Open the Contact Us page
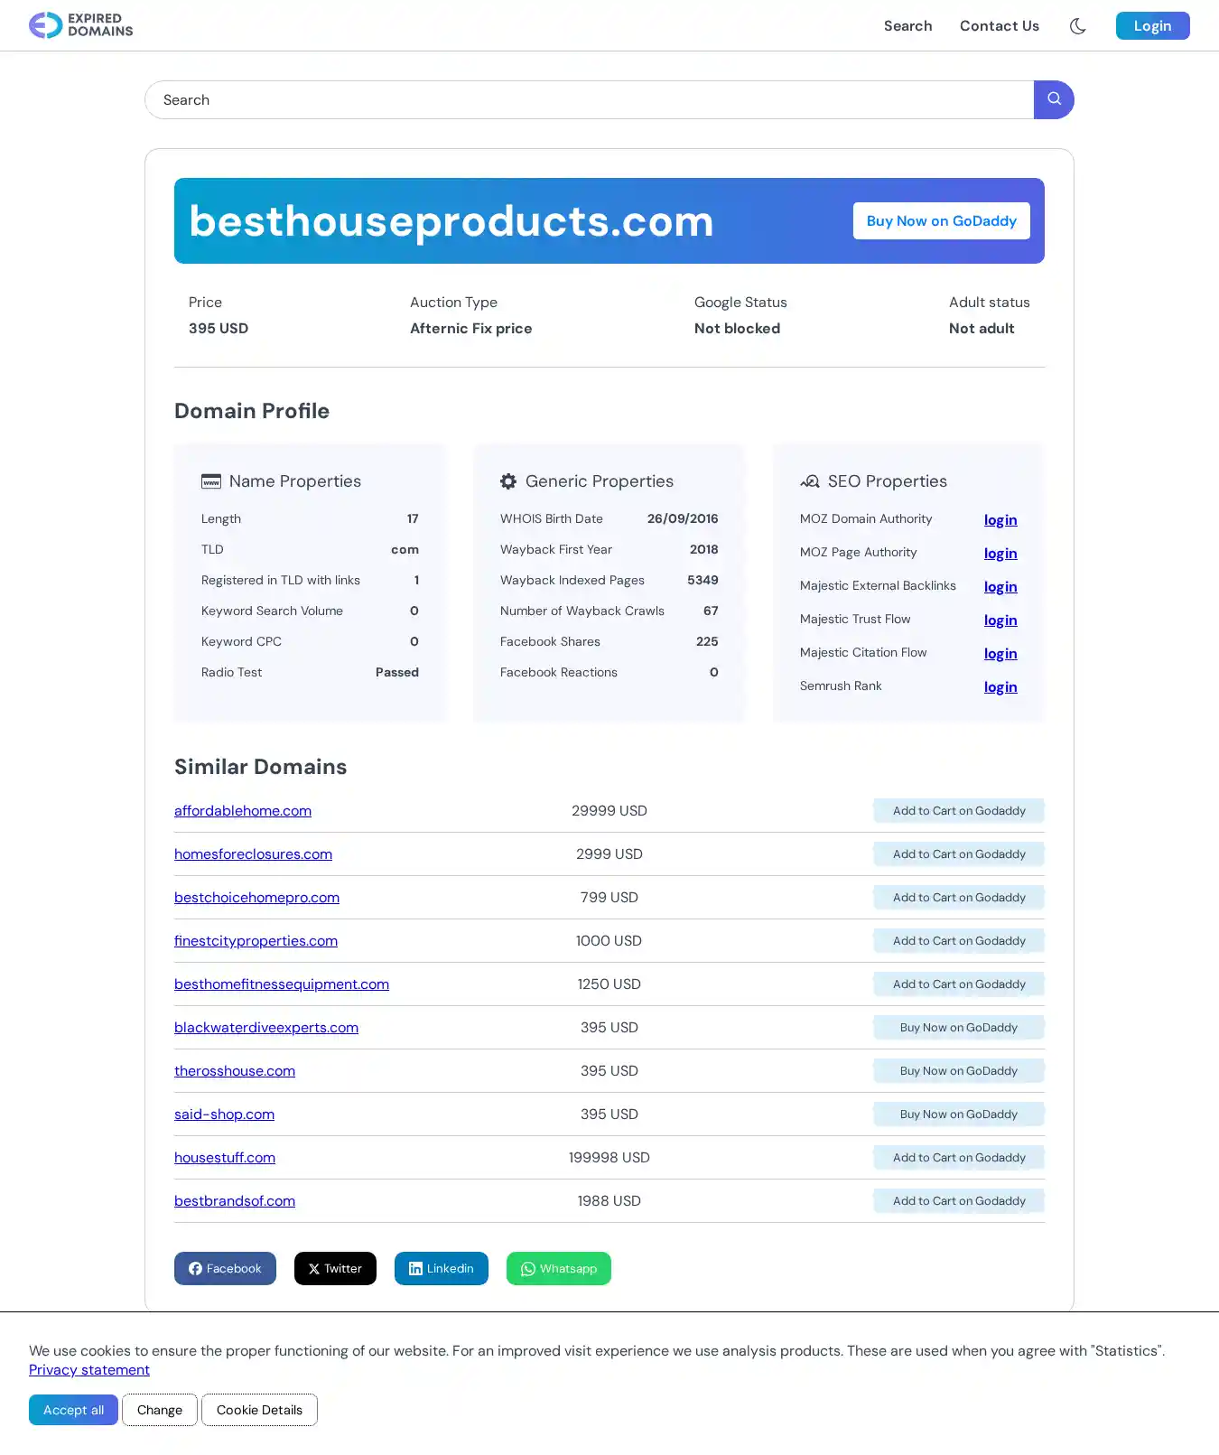This screenshot has height=1455, width=1219. [x=999, y=26]
